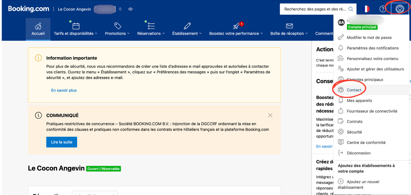The height and width of the screenshot is (195, 411).
Task: Select Comptes principaux menu entry
Action: (365, 80)
